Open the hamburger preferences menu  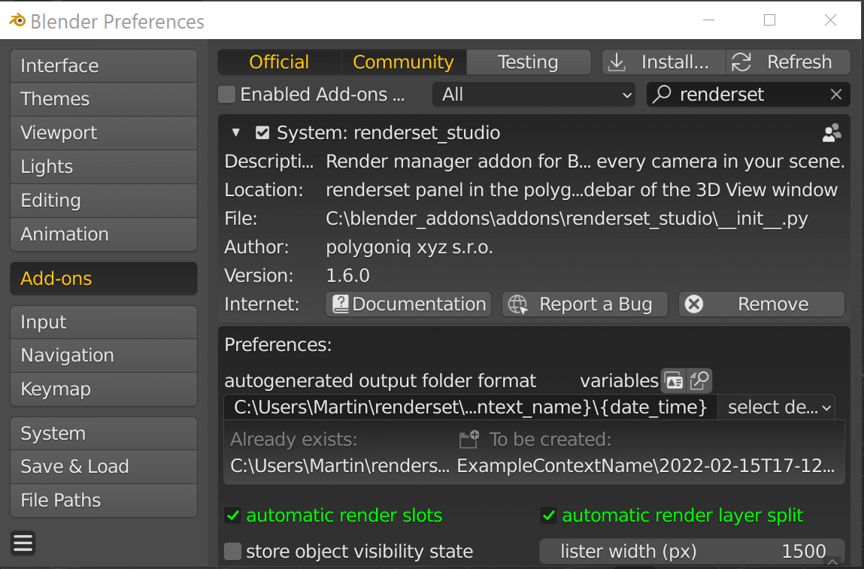click(x=23, y=543)
